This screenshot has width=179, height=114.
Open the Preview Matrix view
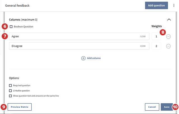pyautogui.click(x=20, y=107)
